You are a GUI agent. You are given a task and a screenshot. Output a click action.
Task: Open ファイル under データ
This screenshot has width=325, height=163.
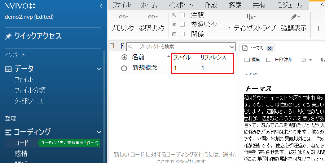click(x=23, y=80)
